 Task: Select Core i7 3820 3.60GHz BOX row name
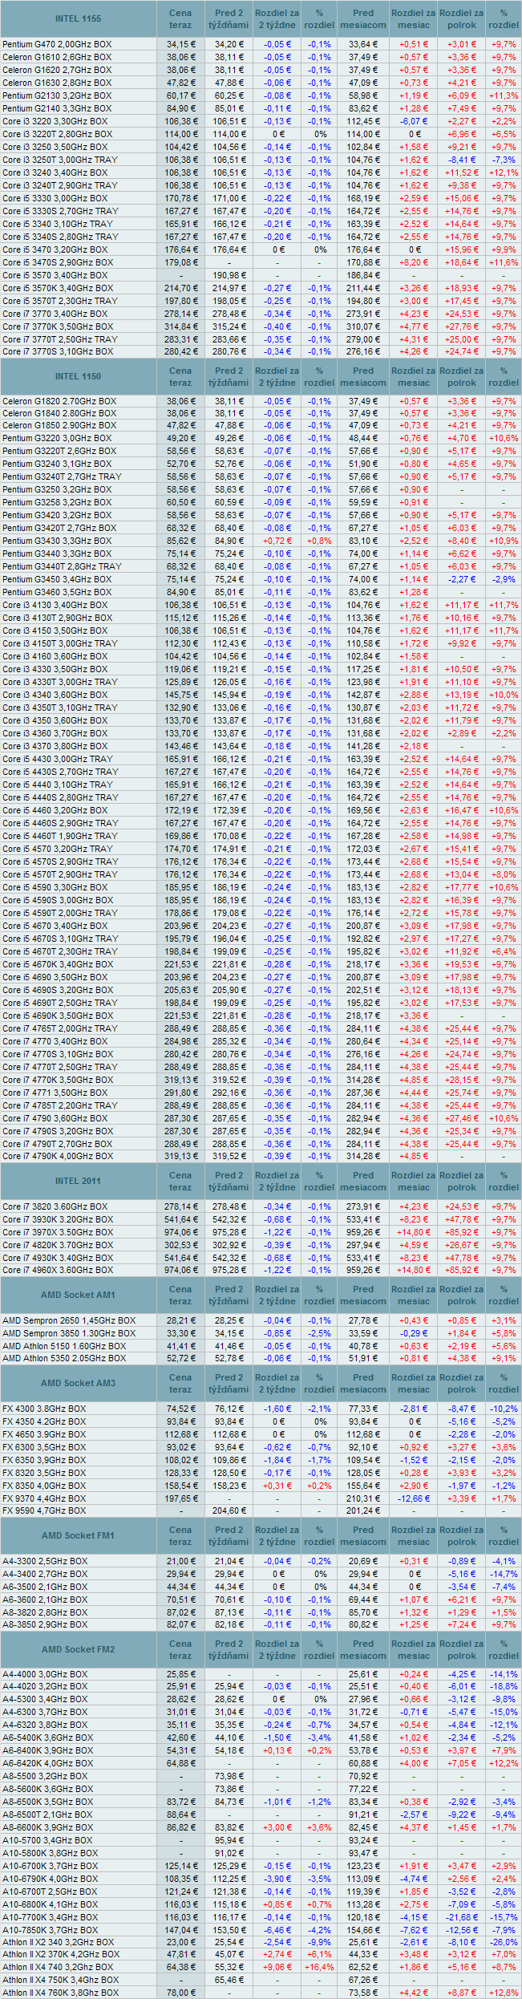pos(55,1206)
